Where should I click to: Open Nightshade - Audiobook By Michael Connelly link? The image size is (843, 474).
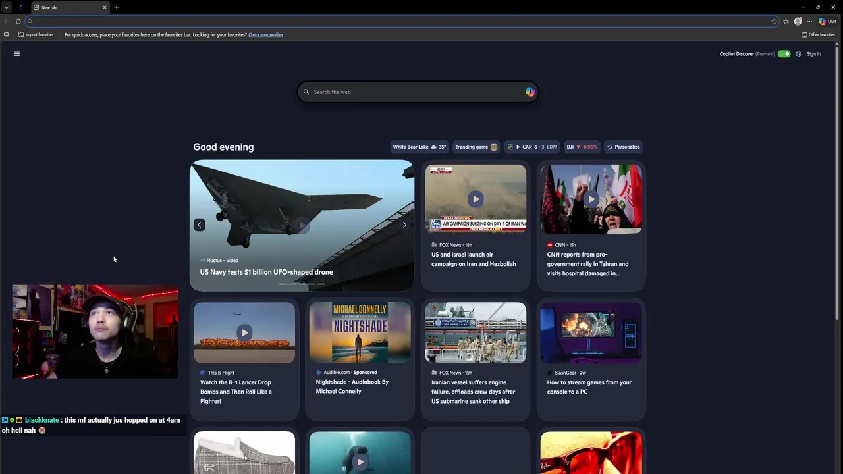click(x=352, y=386)
